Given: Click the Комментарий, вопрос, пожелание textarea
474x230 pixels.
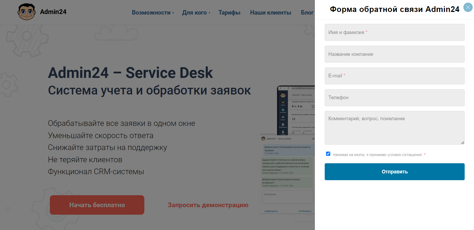Looking at the screenshot, I should 395,128.
